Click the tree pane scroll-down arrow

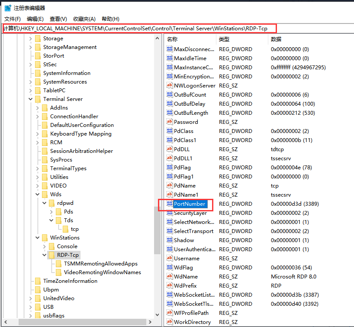pyautogui.click(x=158, y=315)
